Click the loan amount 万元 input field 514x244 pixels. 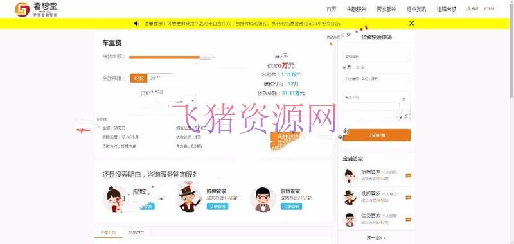[377, 79]
